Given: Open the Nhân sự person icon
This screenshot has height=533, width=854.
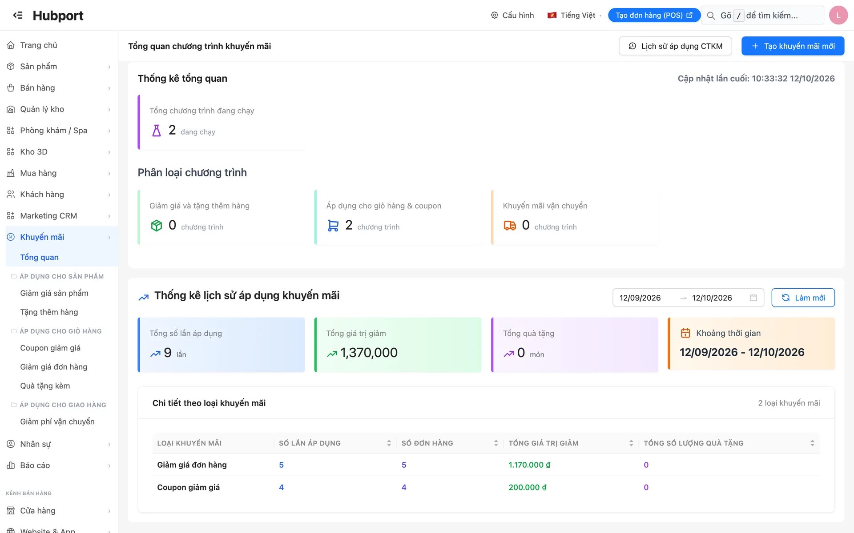Looking at the screenshot, I should click(11, 444).
